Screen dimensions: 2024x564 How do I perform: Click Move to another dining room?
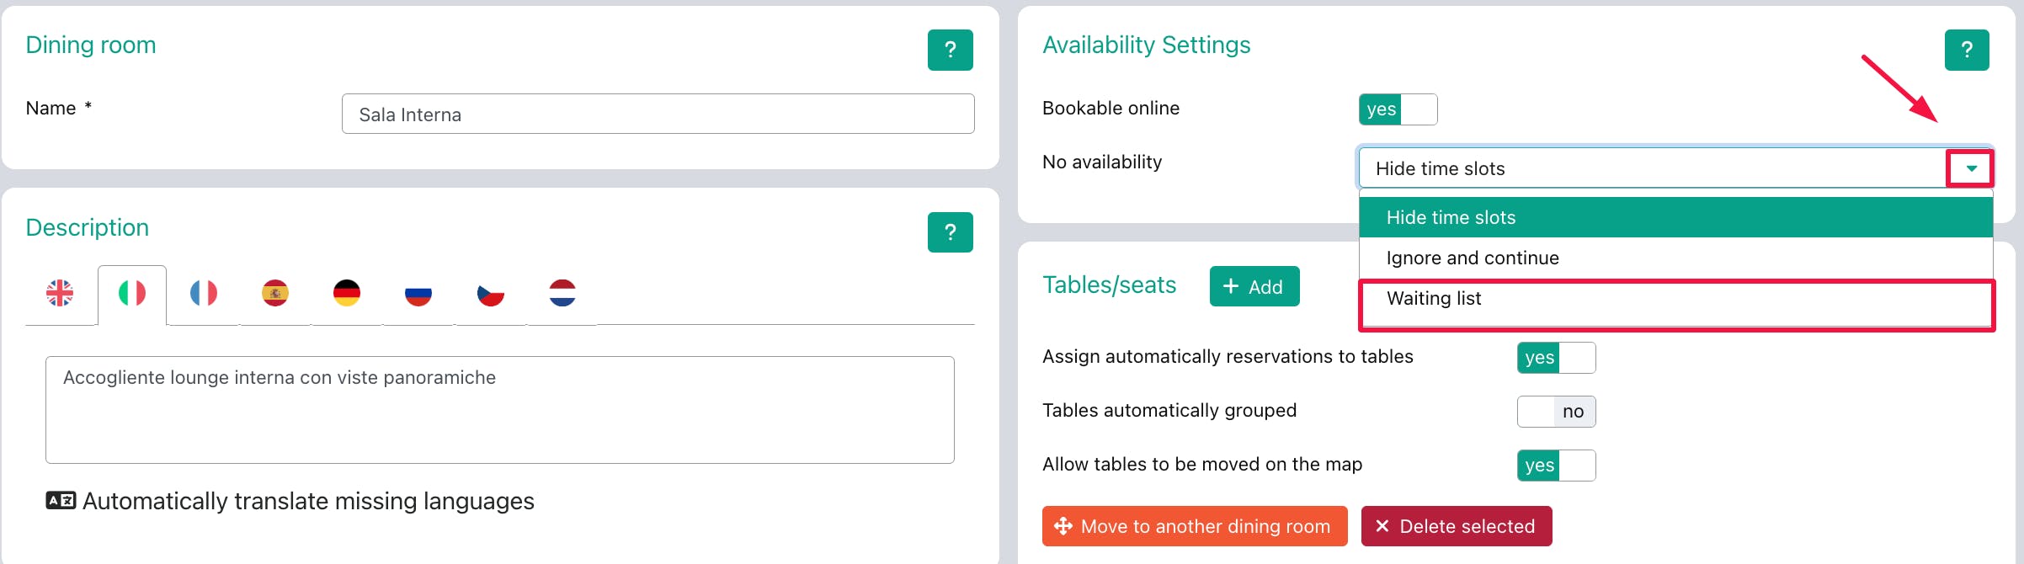1194,526
